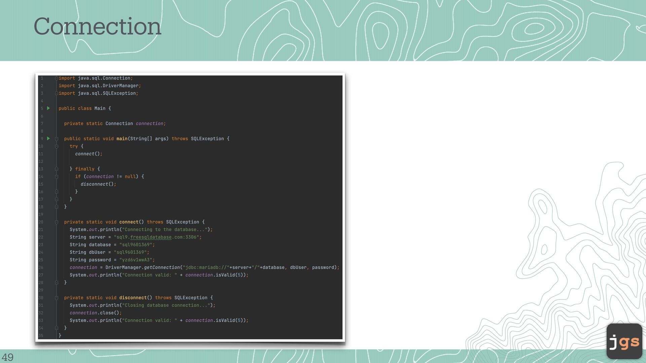
Task: Click the run arrow beside main method
Action: click(48, 138)
